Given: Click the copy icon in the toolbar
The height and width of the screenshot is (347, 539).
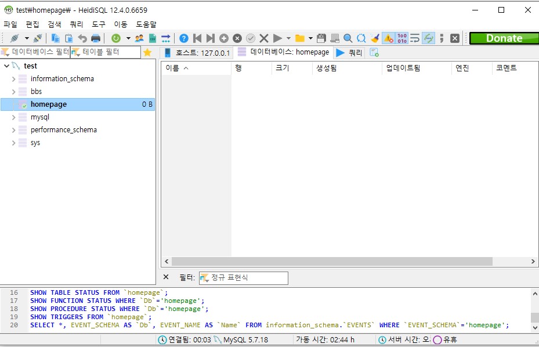Looking at the screenshot, I should tap(55, 38).
